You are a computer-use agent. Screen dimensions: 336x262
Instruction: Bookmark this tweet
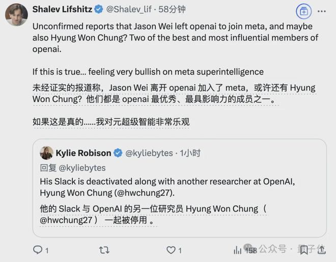304,250
